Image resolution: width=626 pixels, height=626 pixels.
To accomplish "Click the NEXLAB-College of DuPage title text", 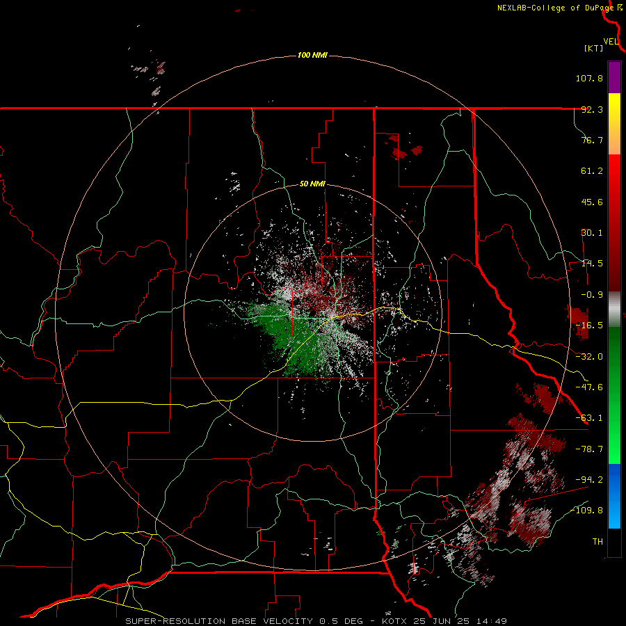I will (556, 8).
